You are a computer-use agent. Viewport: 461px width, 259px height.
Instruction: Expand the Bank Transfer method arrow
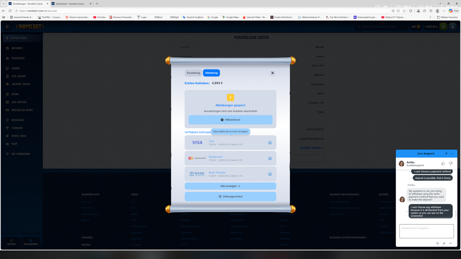[x=270, y=174]
